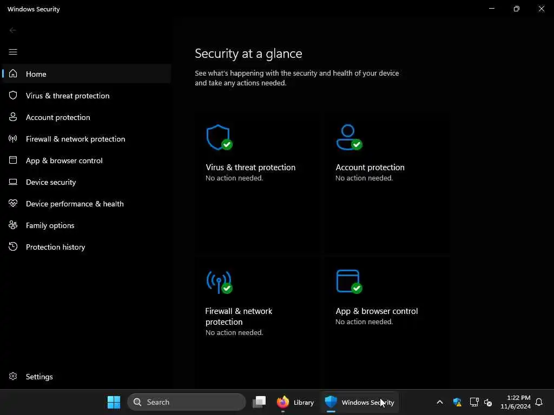The image size is (554, 415).
Task: Click the muted volume tray icon
Action: (488, 402)
